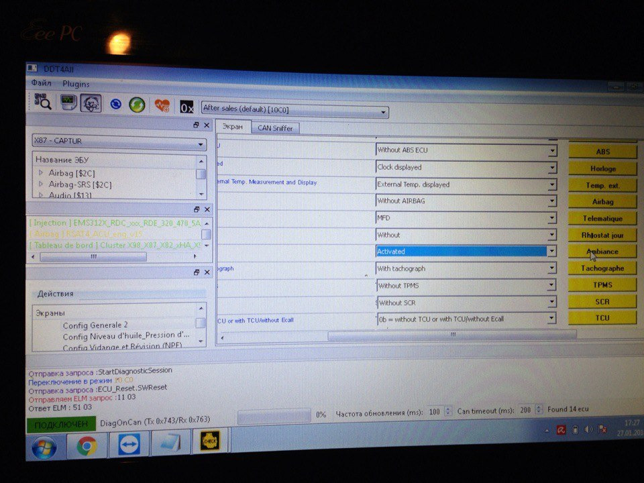Select Config Niveau d'huile_Pression screen

(x=126, y=336)
